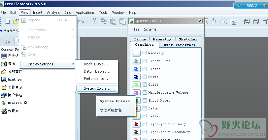Open 我的文档 folder item

coord(12,71)
